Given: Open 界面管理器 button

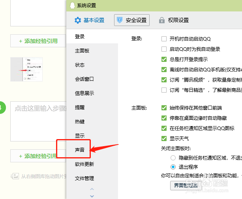Looking at the screenshot, I should pyautogui.click(x=186, y=186).
